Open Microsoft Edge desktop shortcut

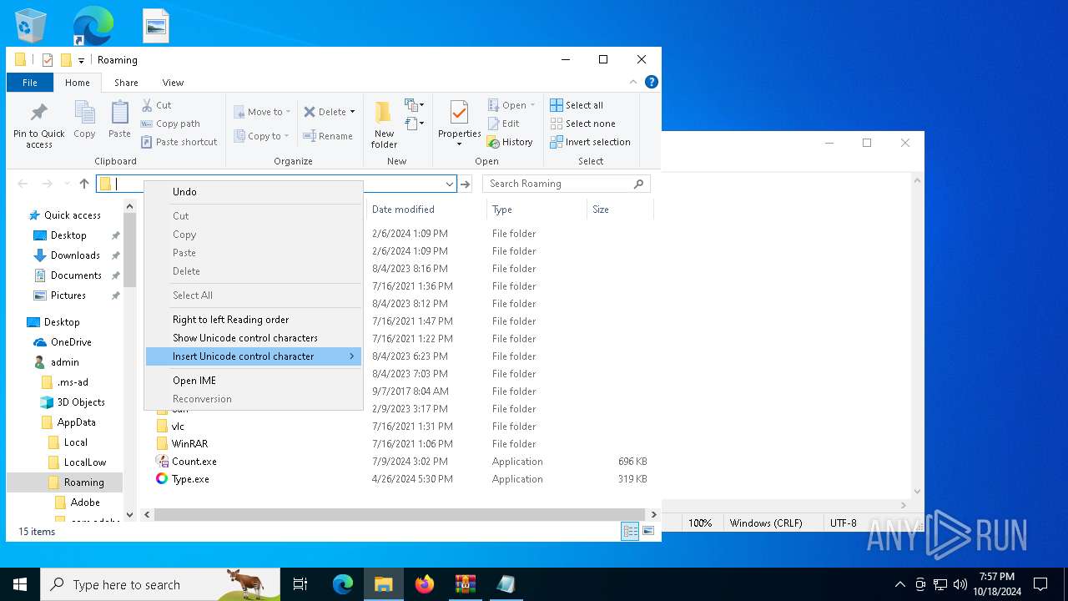(93, 25)
